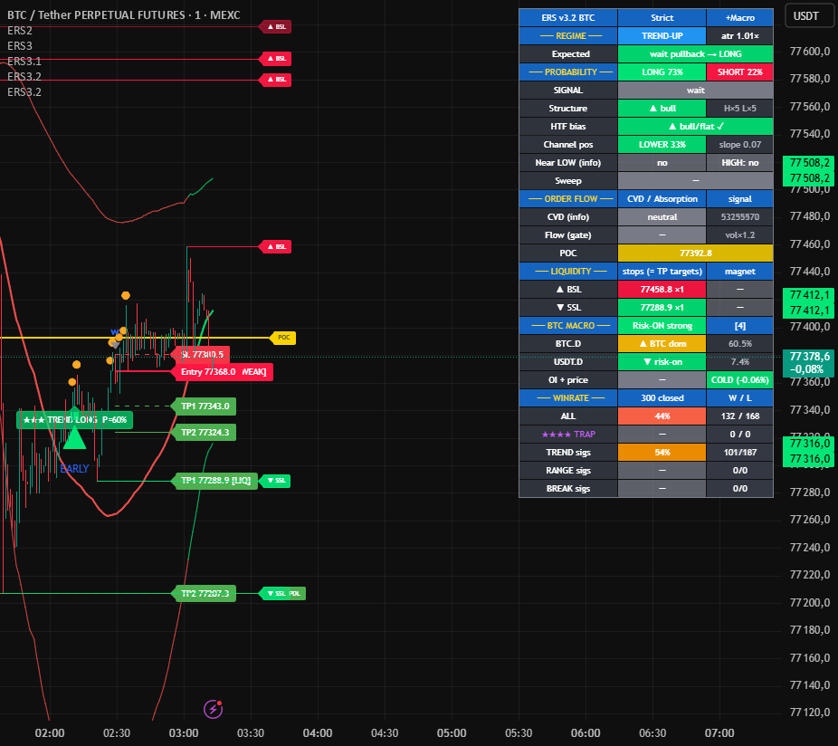Click the SSL tag beside TP1 77288.9
Viewport: 838px width, 746px height.
click(275, 480)
